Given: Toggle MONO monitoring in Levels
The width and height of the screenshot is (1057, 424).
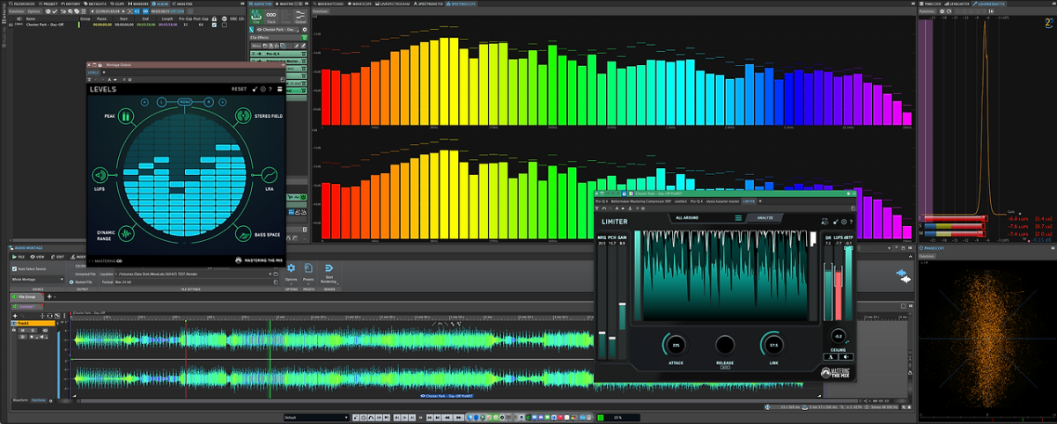Looking at the screenshot, I should (185, 102).
